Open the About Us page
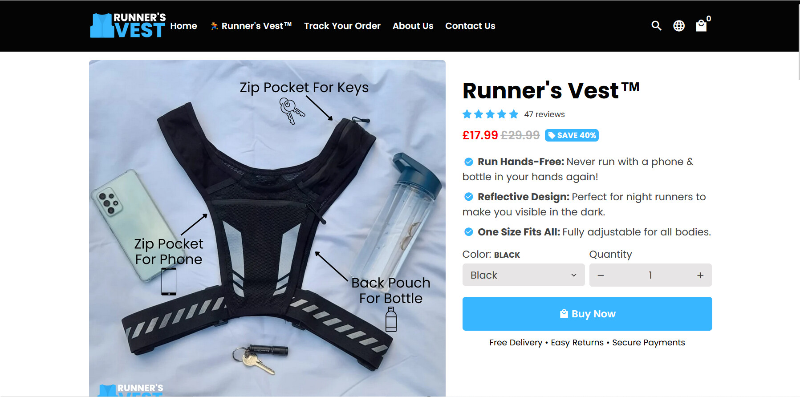The height and width of the screenshot is (397, 800). 413,26
